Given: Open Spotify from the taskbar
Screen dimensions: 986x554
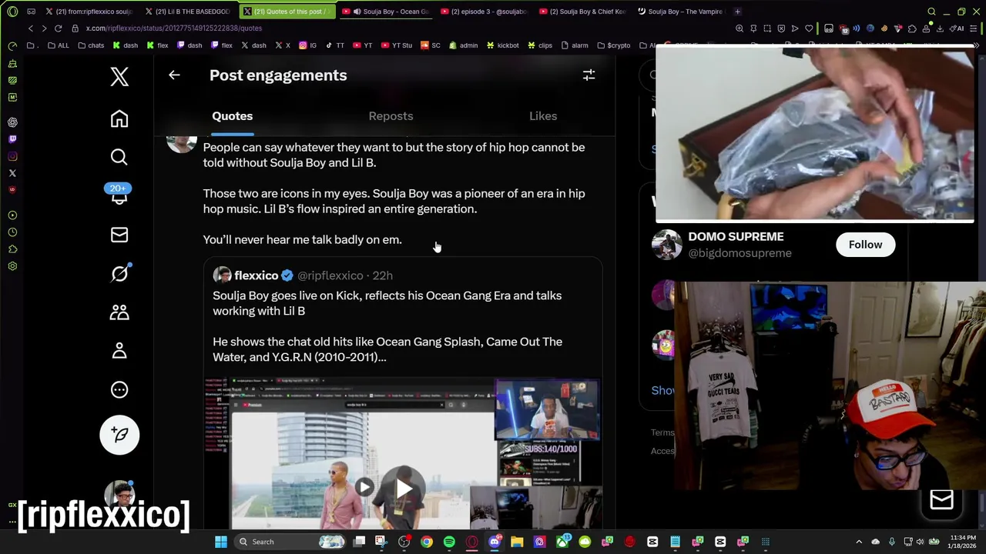Looking at the screenshot, I should click(449, 542).
